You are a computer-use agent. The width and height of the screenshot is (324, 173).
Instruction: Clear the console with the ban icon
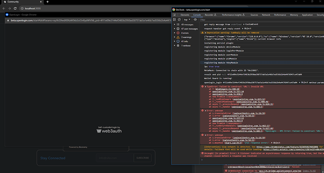tap(179, 20)
